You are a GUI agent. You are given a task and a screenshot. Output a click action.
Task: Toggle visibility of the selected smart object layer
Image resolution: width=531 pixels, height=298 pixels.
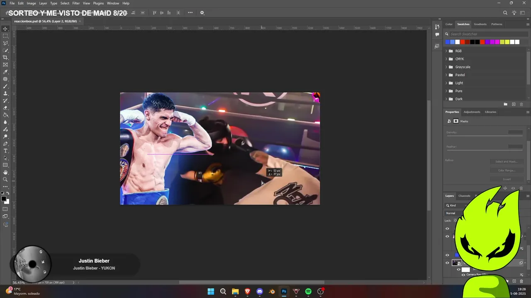[447, 263]
